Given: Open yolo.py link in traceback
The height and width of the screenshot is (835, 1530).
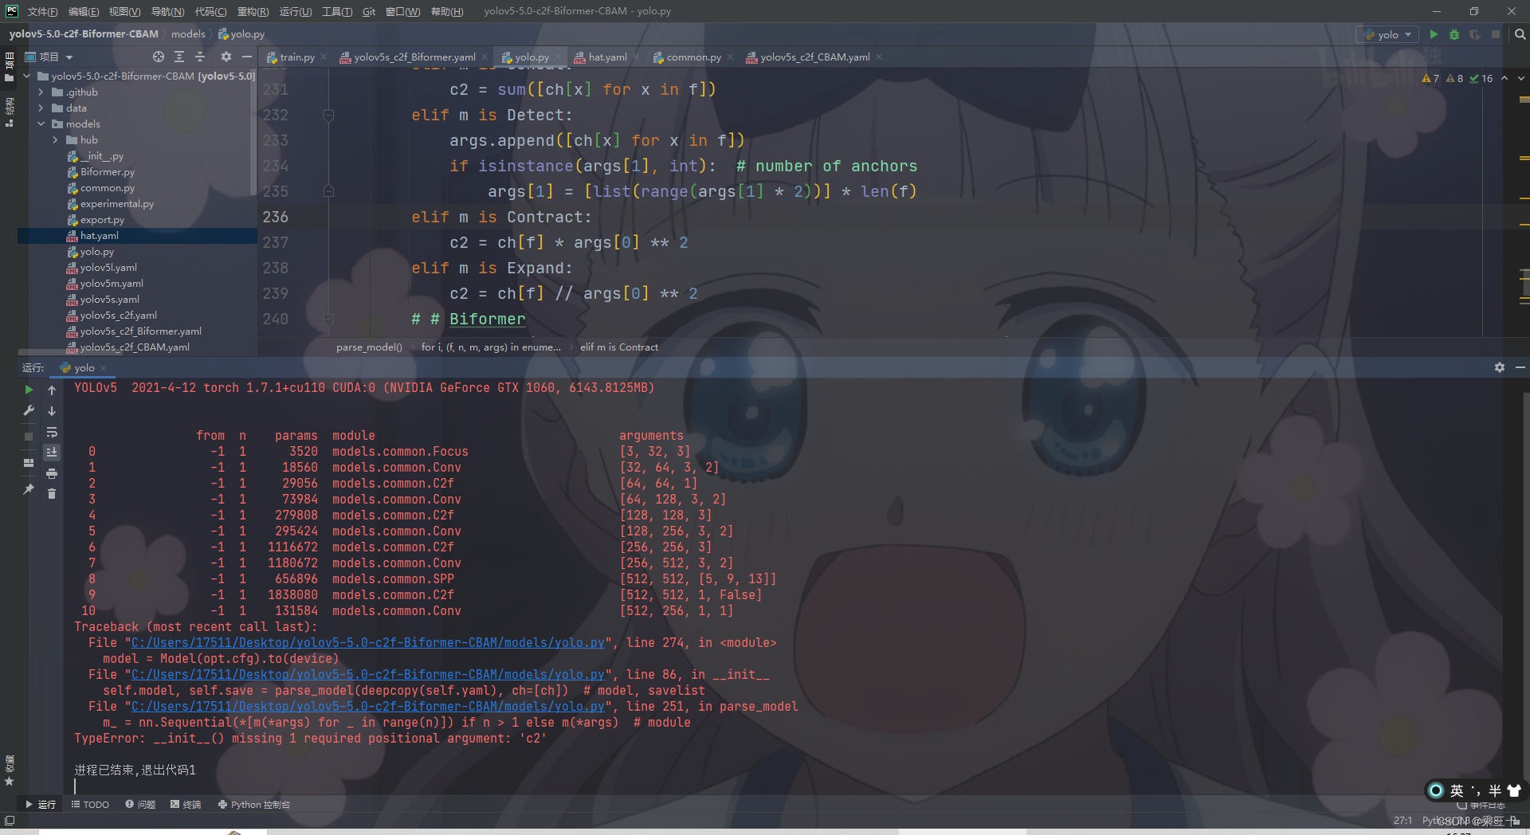Looking at the screenshot, I should pyautogui.click(x=367, y=643).
